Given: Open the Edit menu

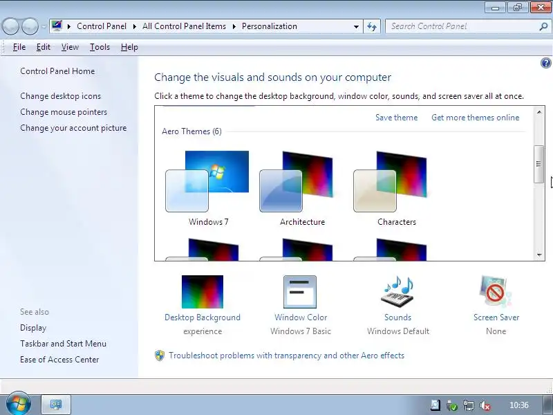Looking at the screenshot, I should [44, 47].
